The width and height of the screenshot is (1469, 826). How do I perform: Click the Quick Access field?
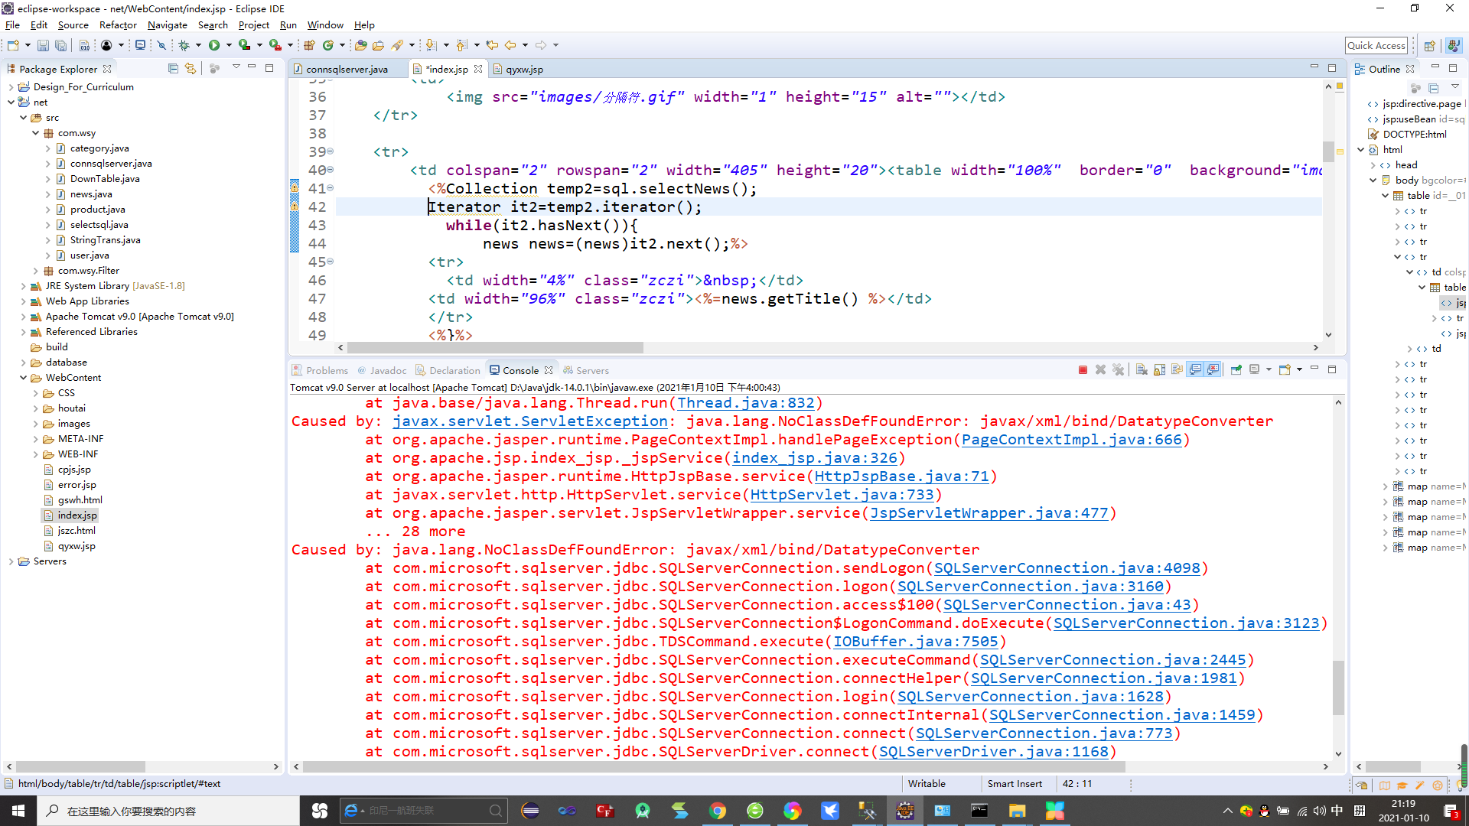pos(1376,46)
